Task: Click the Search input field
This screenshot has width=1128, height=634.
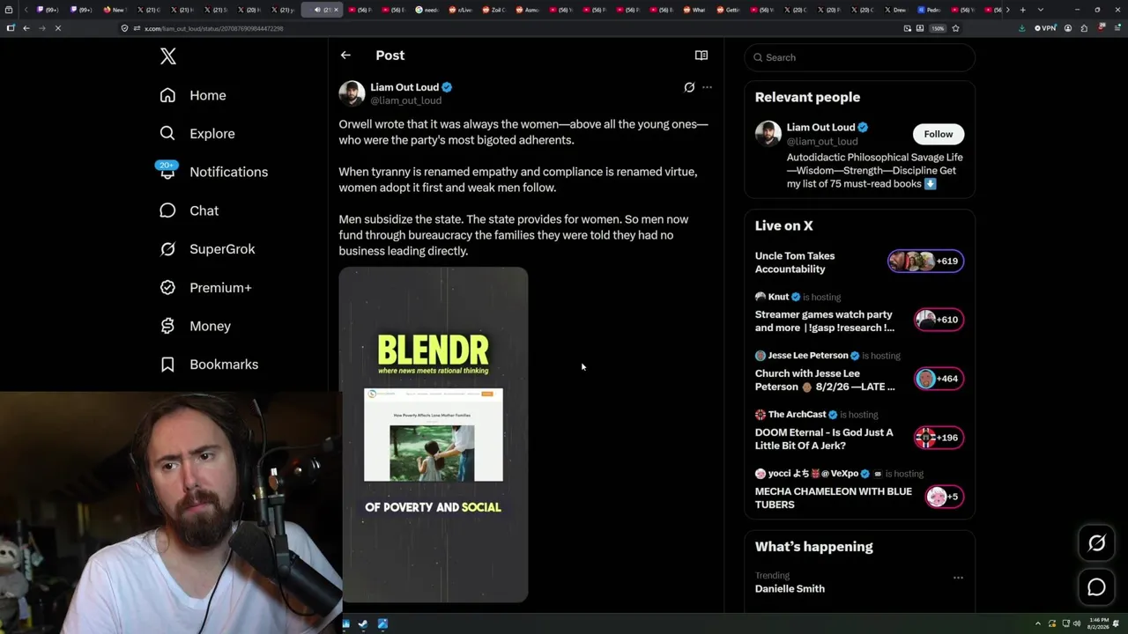Action: pos(860,57)
